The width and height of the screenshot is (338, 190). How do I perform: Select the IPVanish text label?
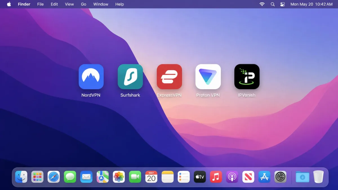click(247, 95)
